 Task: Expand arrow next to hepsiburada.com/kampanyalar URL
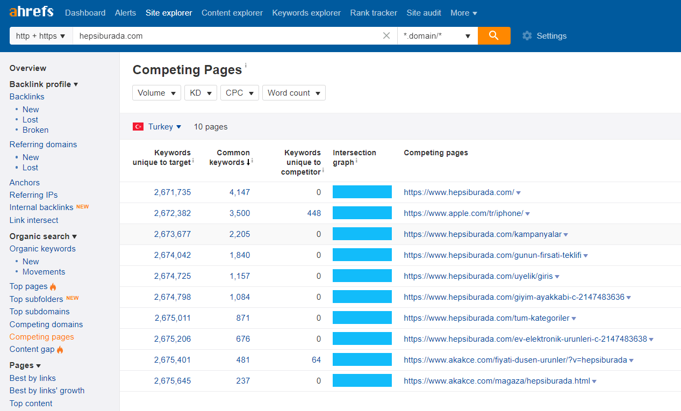[x=566, y=235]
